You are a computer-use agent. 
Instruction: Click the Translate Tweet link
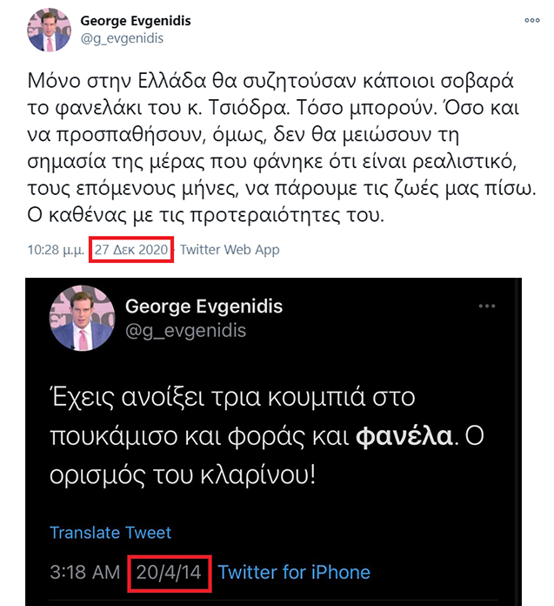[x=110, y=533]
